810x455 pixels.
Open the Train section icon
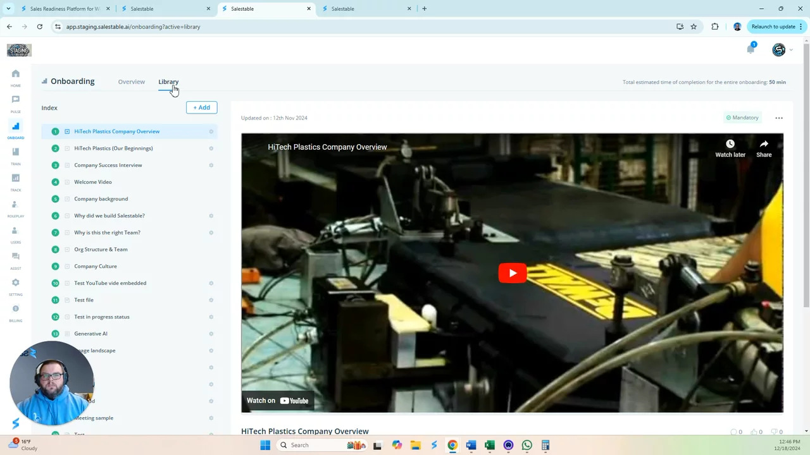coord(16,152)
